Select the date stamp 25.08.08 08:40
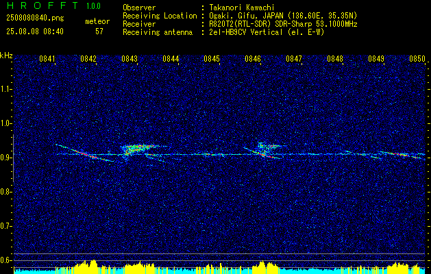The width and height of the screenshot is (431, 274). click(x=35, y=32)
